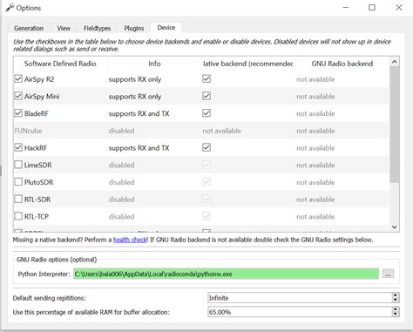Click the wrench Options icon in title bar

pyautogui.click(x=10, y=8)
